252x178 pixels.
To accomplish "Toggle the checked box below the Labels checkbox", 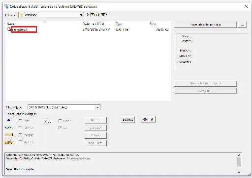I will coord(60,128).
